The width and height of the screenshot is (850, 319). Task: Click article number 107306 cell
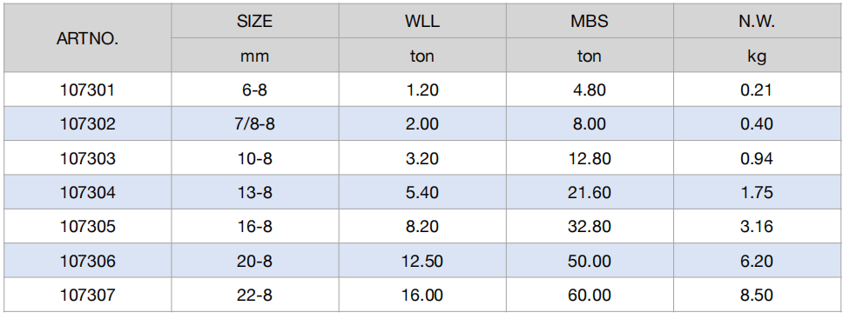click(x=87, y=261)
